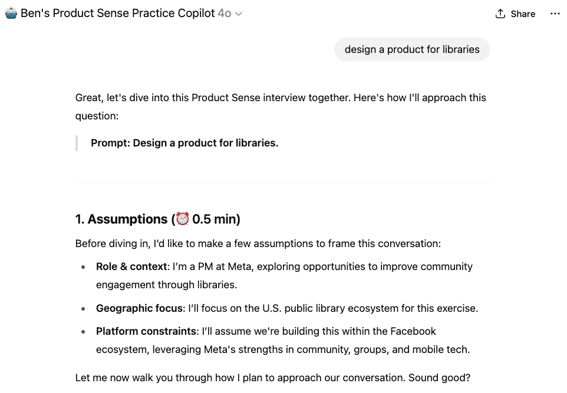Click the Share upload arrow icon

[x=500, y=14]
